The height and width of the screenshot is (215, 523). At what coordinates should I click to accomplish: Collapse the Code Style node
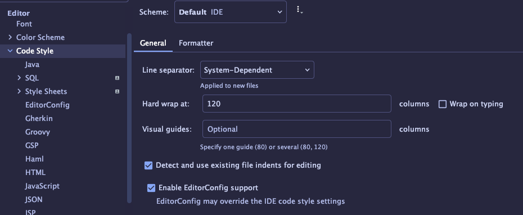click(10, 51)
